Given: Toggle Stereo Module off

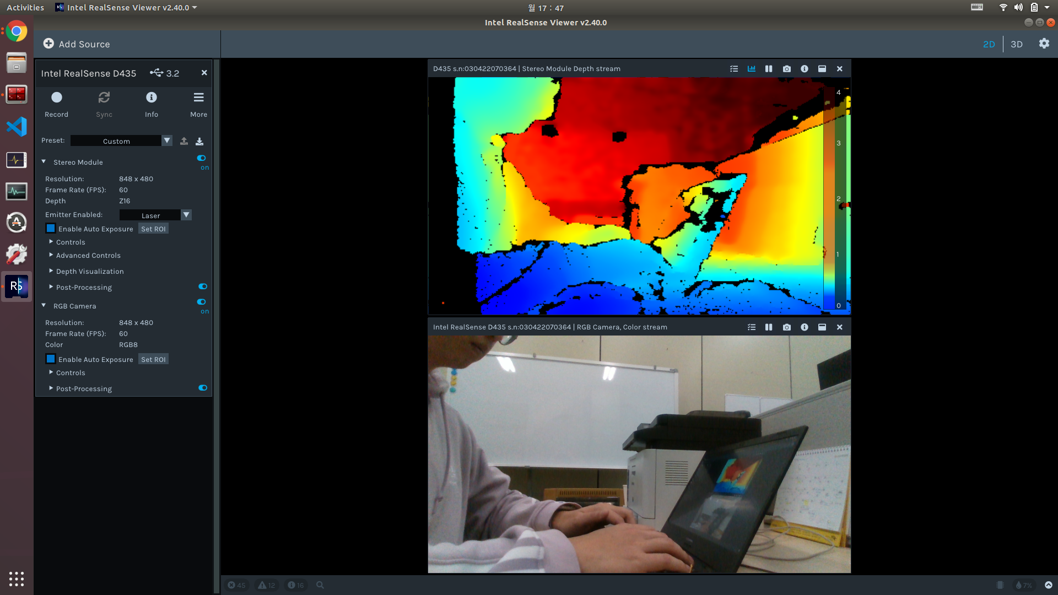Looking at the screenshot, I should point(202,158).
